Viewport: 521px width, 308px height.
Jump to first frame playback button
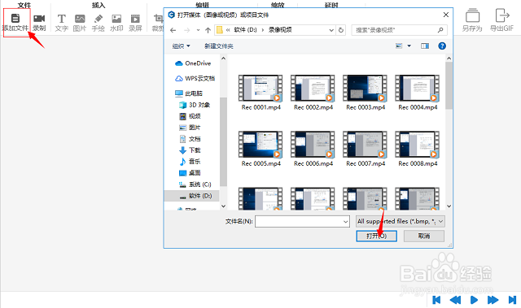tap(436, 300)
